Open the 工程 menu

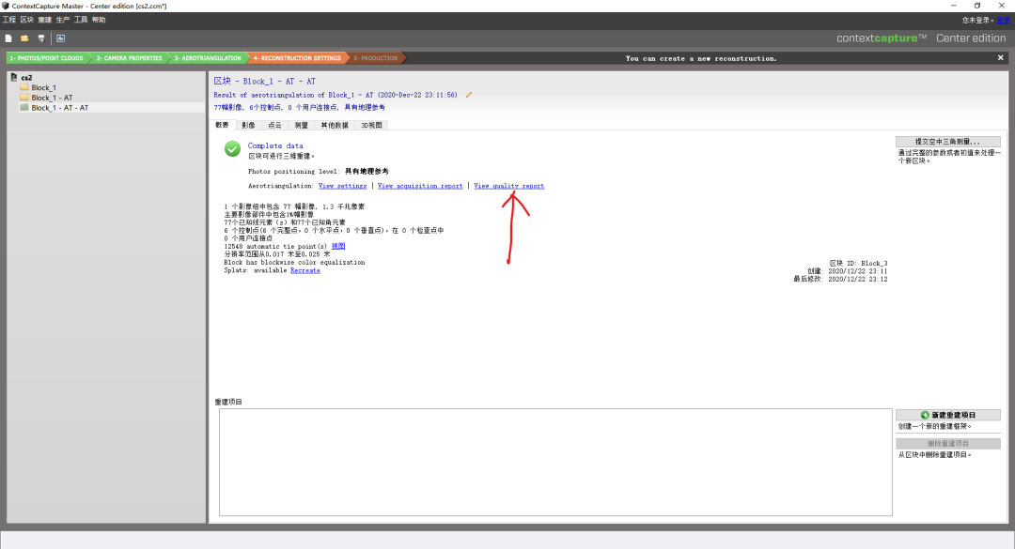(x=9, y=20)
